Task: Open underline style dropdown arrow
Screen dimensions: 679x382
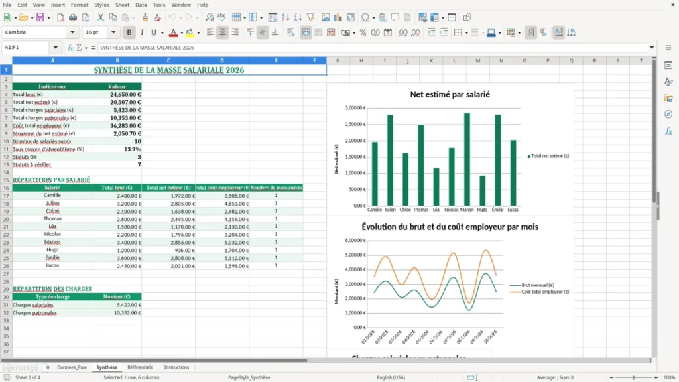Action: click(x=162, y=33)
